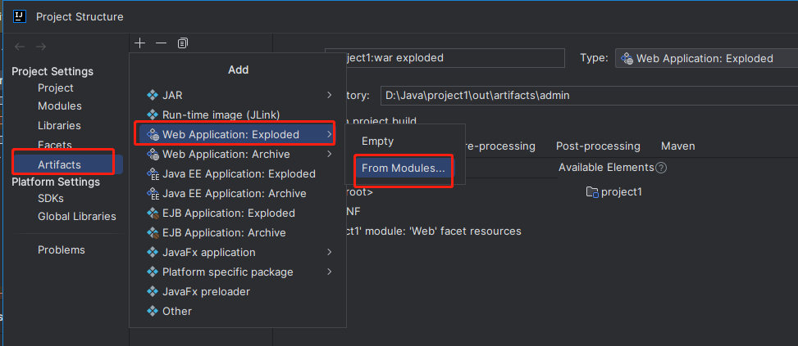Select Run-time image (JLink) option
The image size is (798, 346).
point(215,115)
